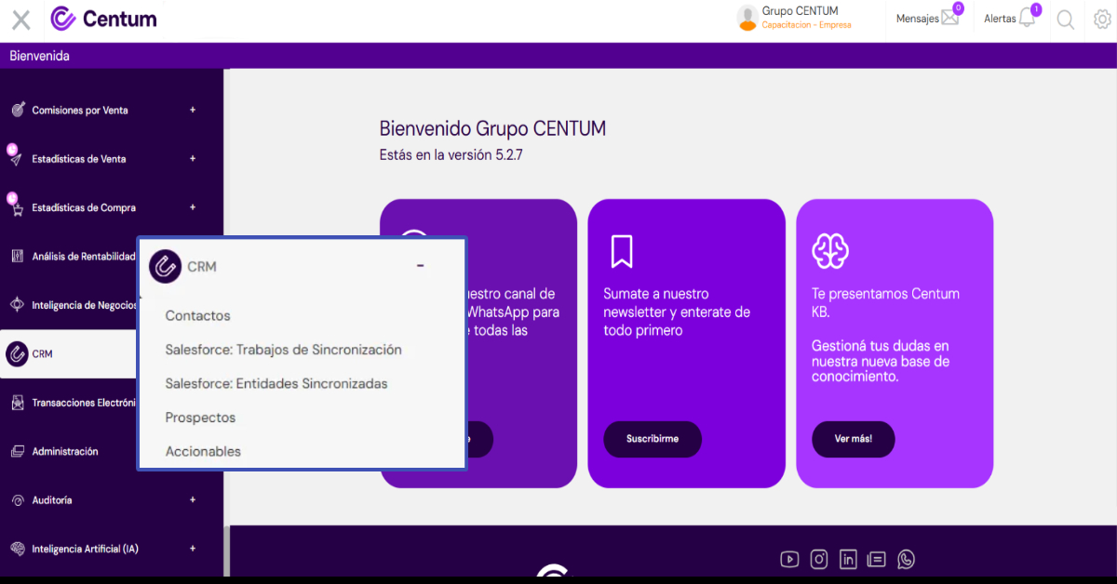Select Accionables in the CRM menu
The image size is (1117, 584).
(203, 451)
